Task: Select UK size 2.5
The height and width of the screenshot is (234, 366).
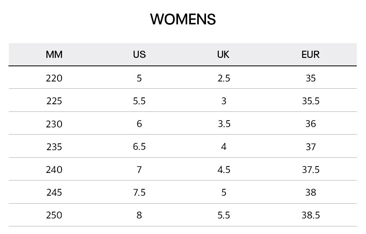Action: tap(224, 78)
